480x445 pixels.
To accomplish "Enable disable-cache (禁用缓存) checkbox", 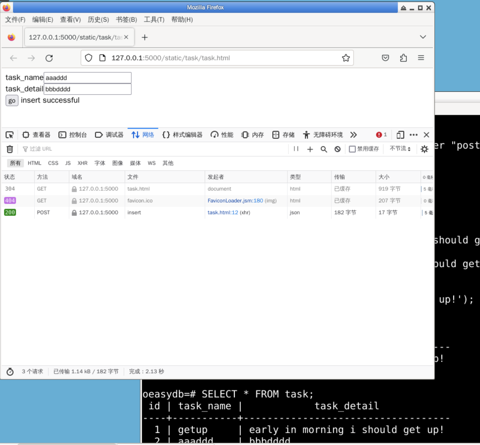I will click(352, 149).
